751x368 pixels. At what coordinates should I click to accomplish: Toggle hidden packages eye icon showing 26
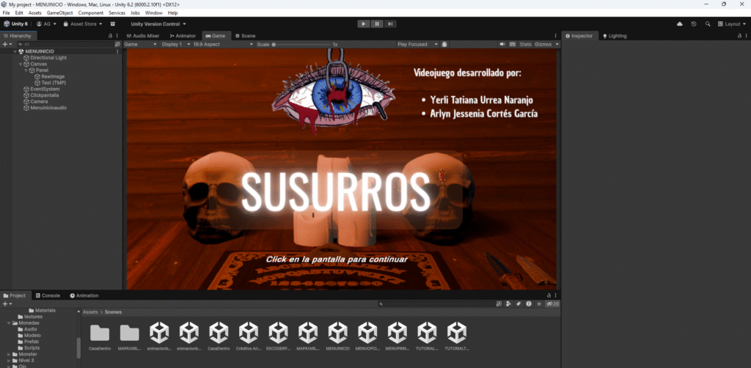pos(553,304)
